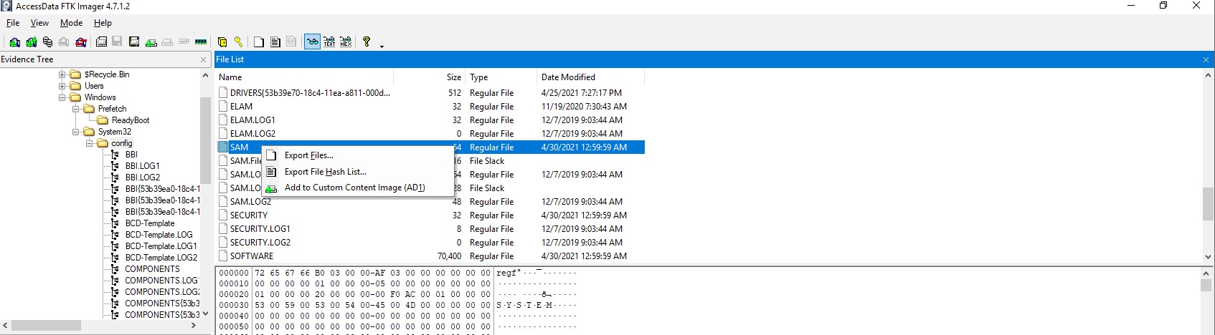Close the Evidence Tree panel
Screen dimensions: 1215x335
[x=203, y=59]
